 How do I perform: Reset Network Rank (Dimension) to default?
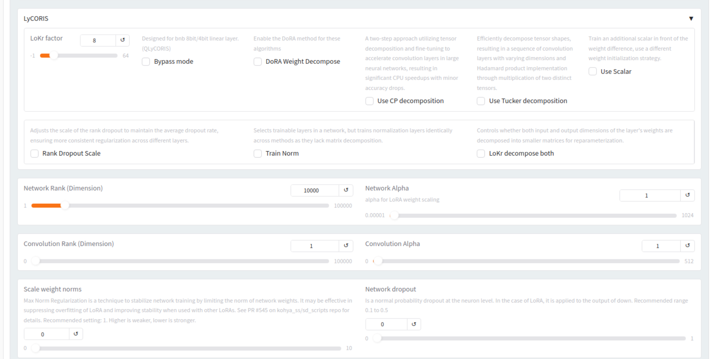tap(346, 190)
